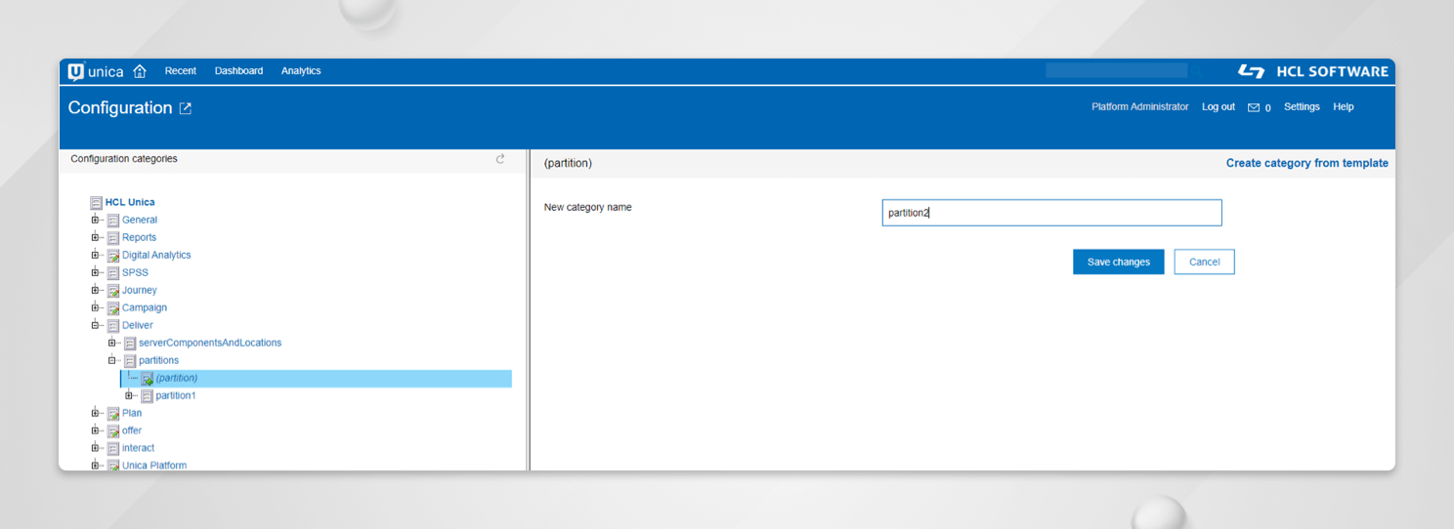Click the refresh configuration categories icon

pos(500,159)
